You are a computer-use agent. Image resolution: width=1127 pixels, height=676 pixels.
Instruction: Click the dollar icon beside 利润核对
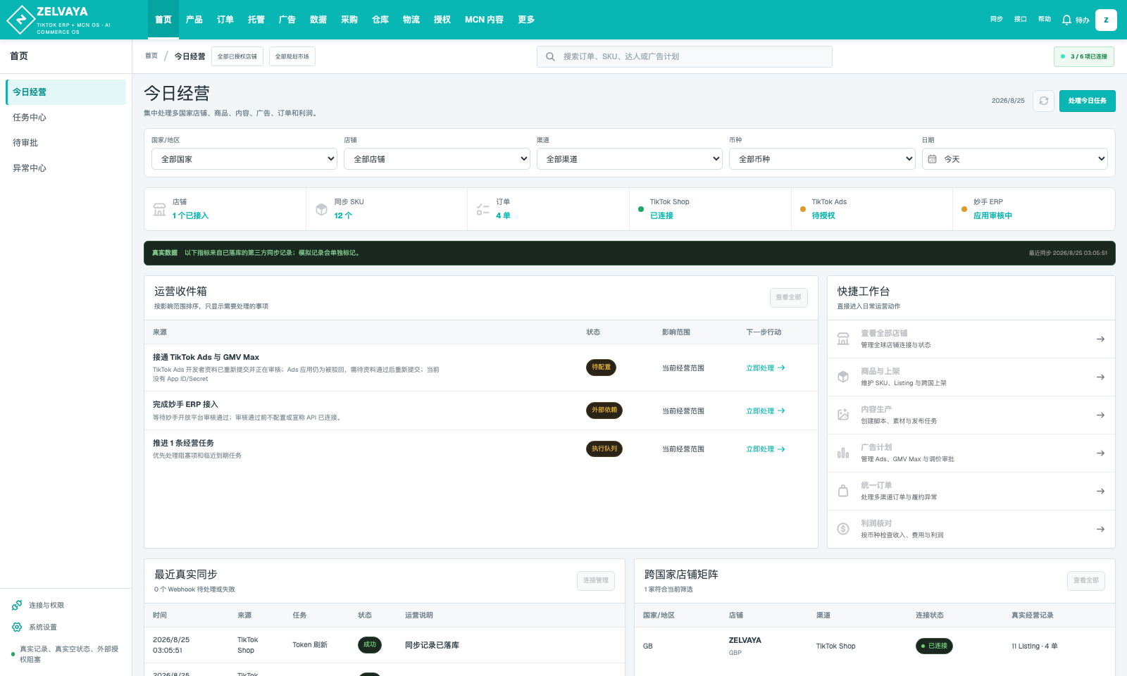coord(843,529)
